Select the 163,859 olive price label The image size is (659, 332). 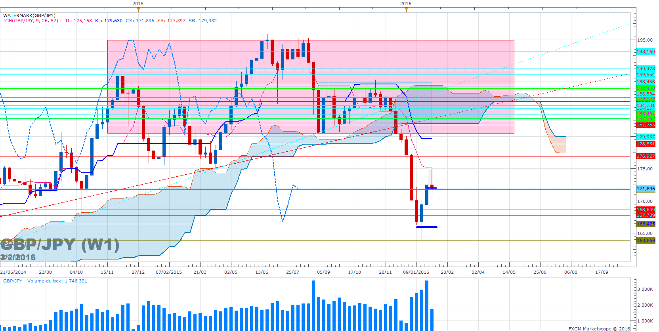pyautogui.click(x=646, y=241)
